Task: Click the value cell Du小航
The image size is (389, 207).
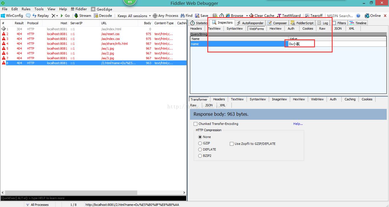Action: coord(337,44)
